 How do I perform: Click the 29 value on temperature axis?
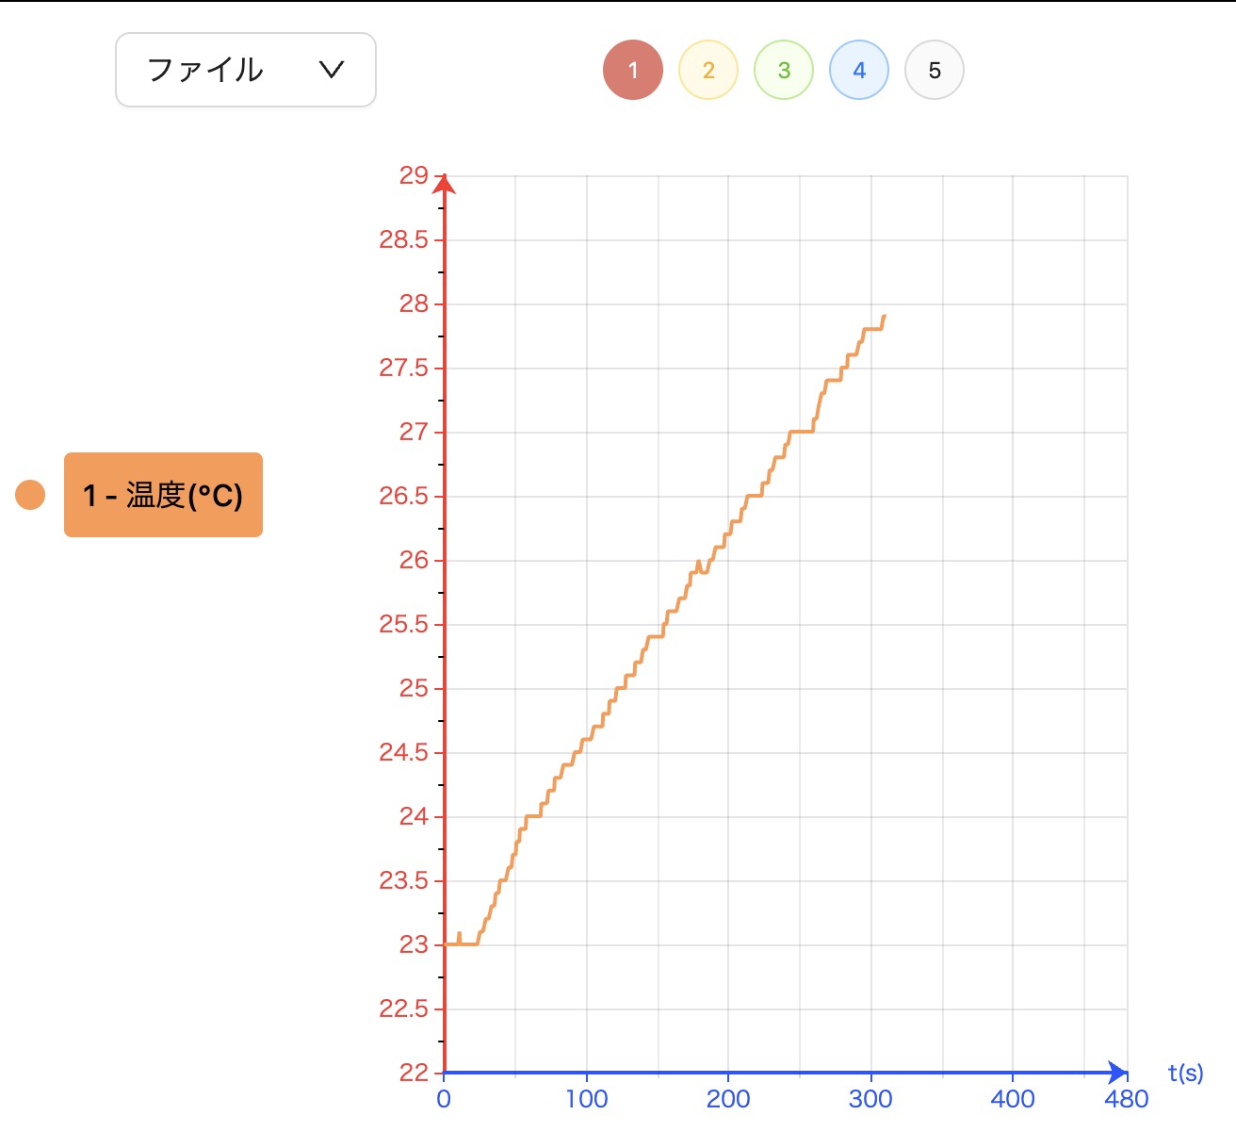point(414,175)
